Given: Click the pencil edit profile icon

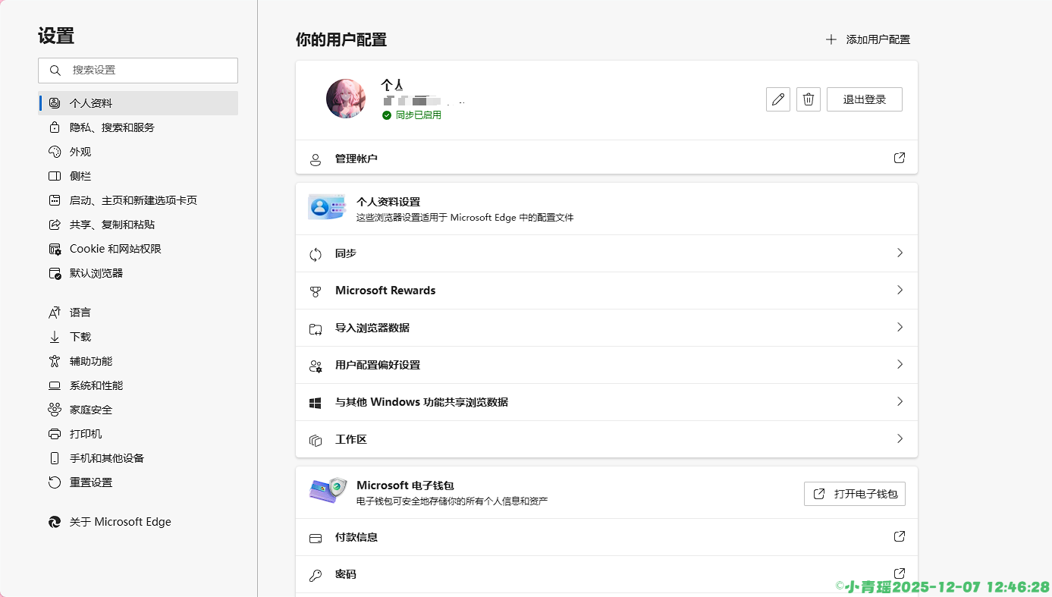Looking at the screenshot, I should [778, 99].
